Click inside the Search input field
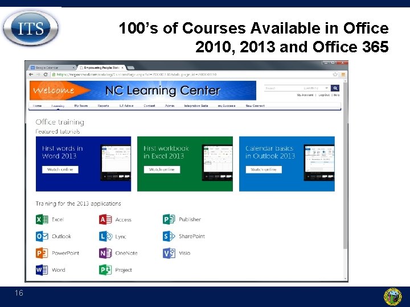The height and width of the screenshot is (307, 410). [x=282, y=88]
